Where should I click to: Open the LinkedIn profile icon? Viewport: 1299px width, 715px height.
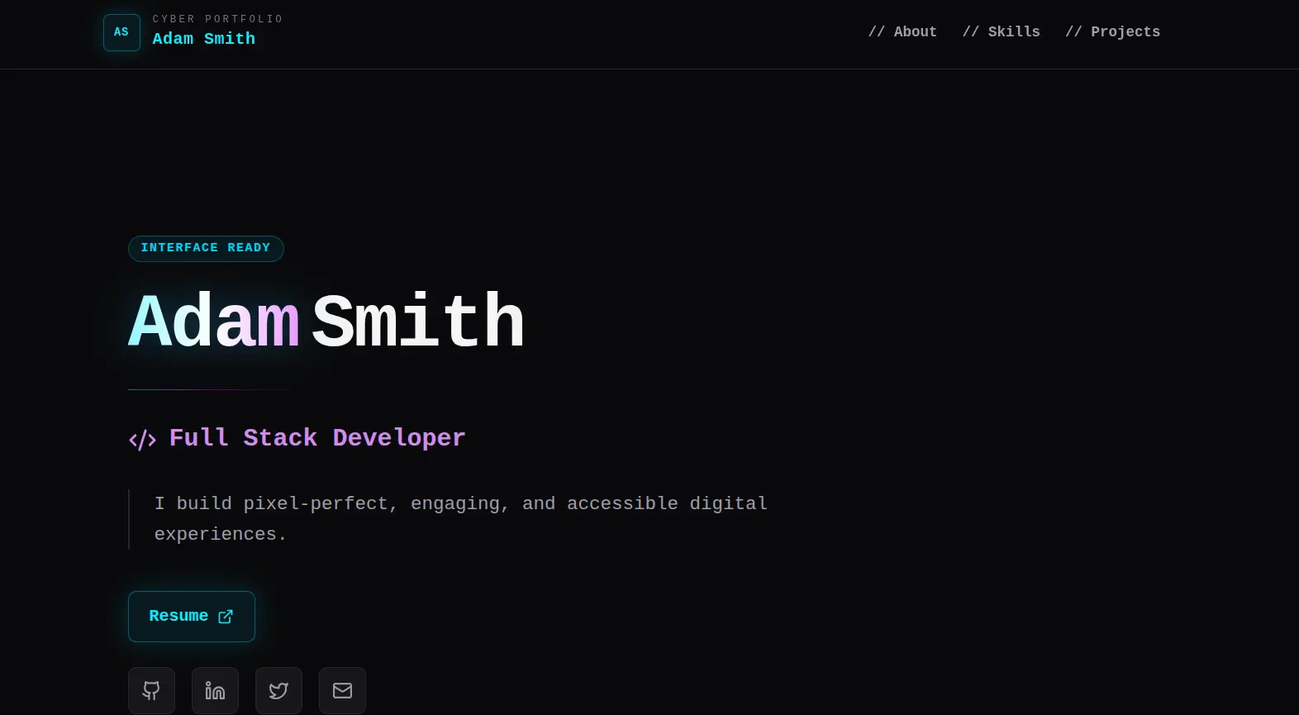pos(215,690)
